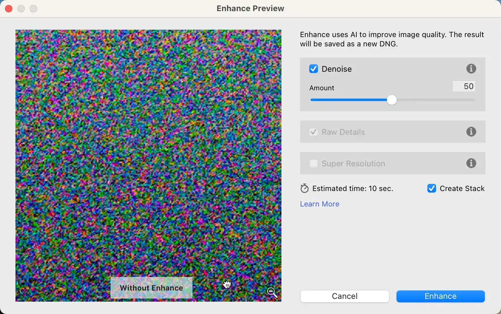This screenshot has width=501, height=314.
Task: Toggle the Raw Details checkbox
Action: click(314, 132)
